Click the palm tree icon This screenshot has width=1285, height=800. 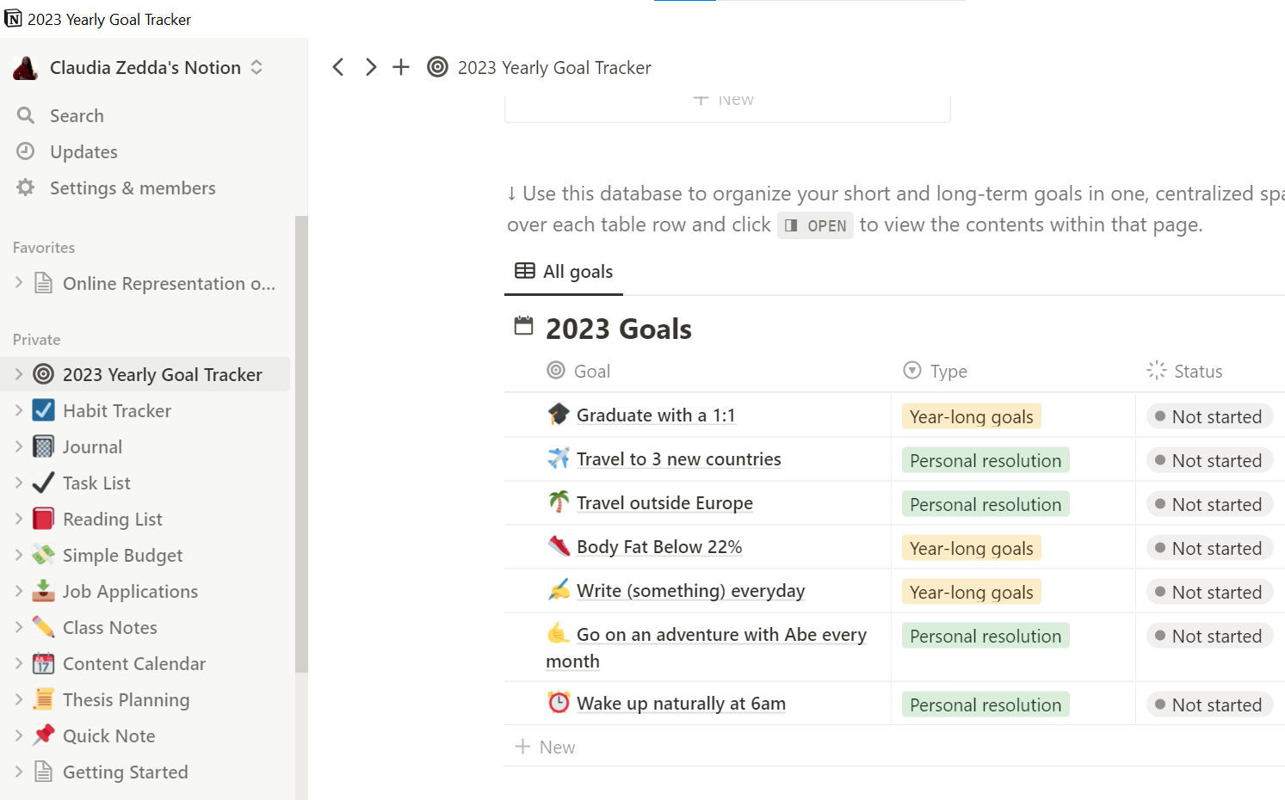point(559,502)
